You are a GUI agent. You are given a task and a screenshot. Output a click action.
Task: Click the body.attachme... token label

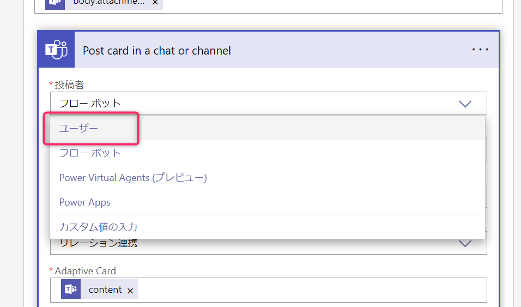tap(108, 2)
